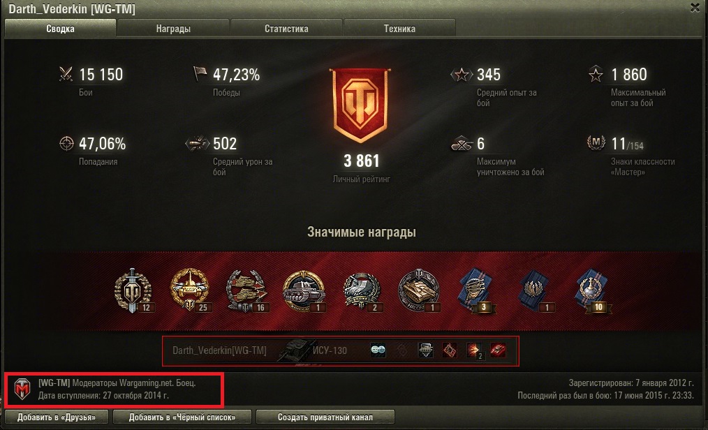The image size is (708, 430).
Task: Click the crossed swords battles icon
Action: coord(66,74)
